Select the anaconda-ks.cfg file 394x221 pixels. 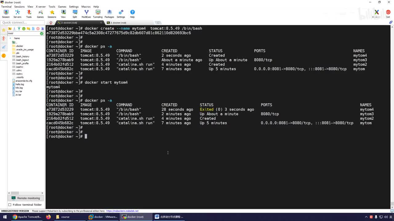pyautogui.click(x=22, y=81)
